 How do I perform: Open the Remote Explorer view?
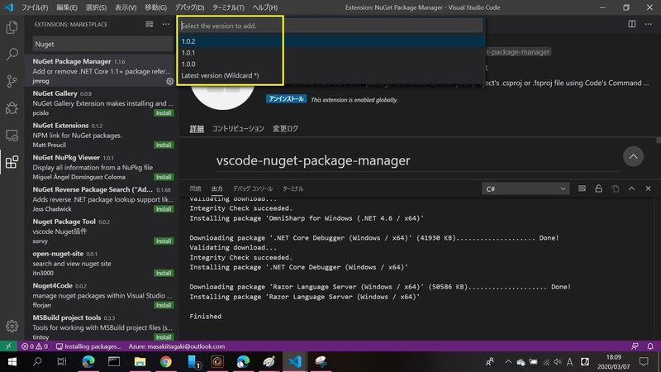click(12, 135)
